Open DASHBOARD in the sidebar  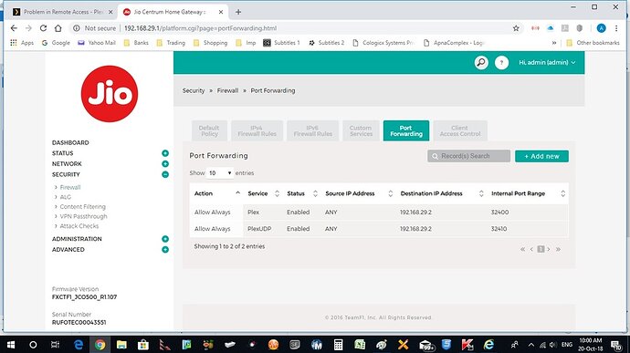pyautogui.click(x=70, y=142)
